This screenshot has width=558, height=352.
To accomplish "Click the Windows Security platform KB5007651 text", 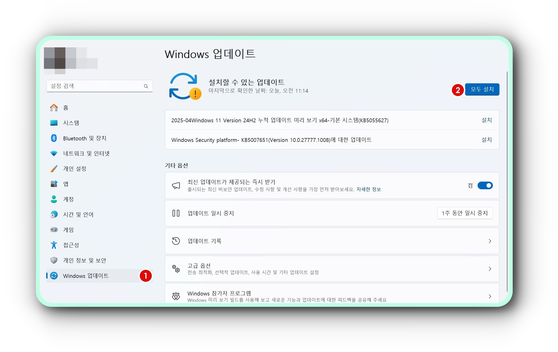I will point(271,140).
